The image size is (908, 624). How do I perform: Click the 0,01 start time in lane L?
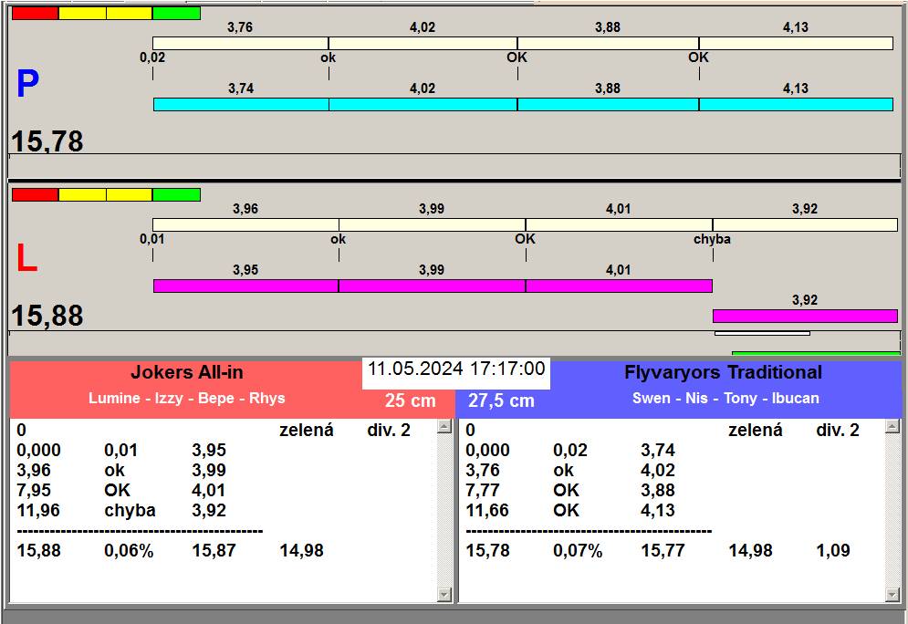151,239
